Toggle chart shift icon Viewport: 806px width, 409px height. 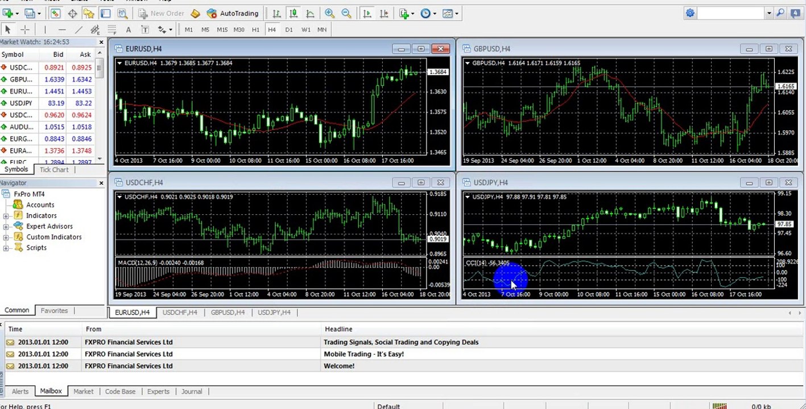384,13
